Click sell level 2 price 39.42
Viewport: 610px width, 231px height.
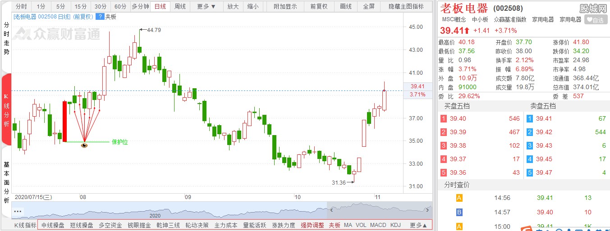(x=545, y=132)
